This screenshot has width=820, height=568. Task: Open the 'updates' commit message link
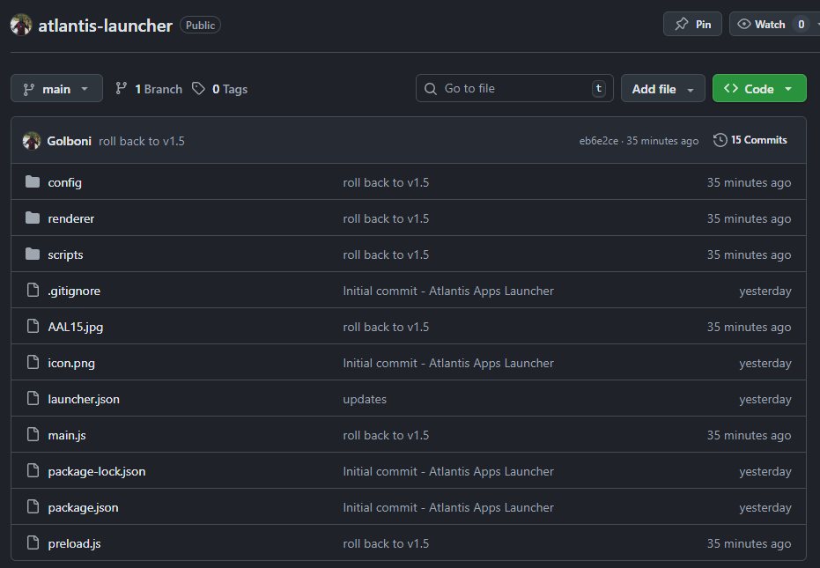click(365, 399)
